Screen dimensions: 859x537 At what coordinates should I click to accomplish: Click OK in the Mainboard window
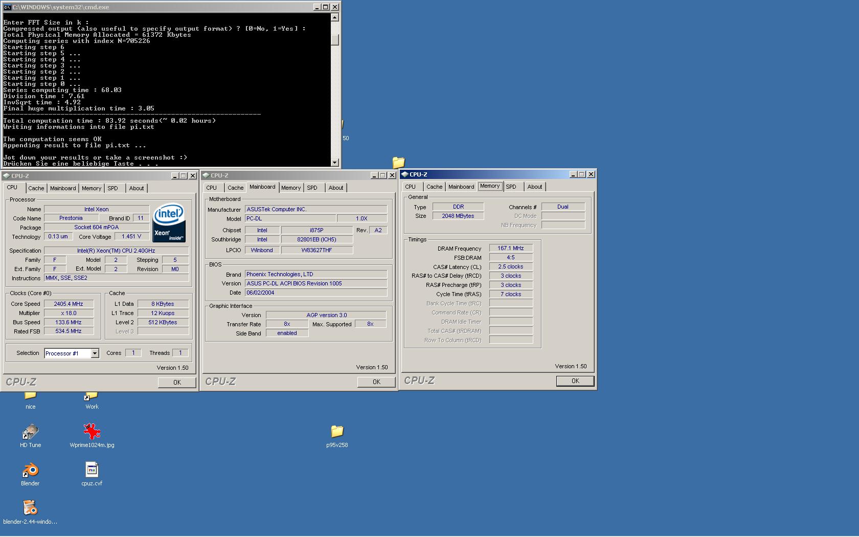(376, 382)
